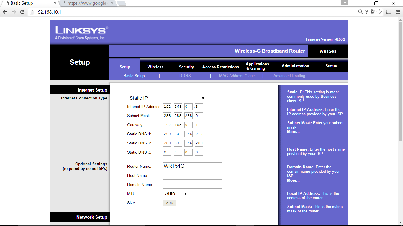
Task: Click the Linksys logo
Action: click(82, 33)
